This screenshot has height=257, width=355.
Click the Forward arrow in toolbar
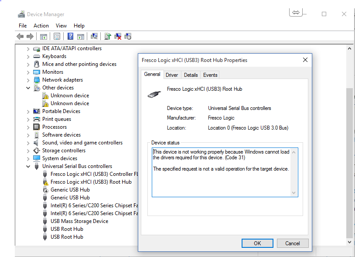pos(30,36)
